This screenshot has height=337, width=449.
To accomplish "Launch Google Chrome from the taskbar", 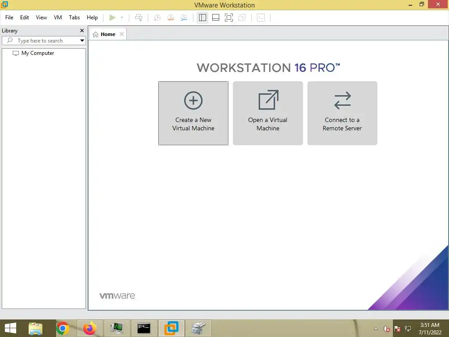I will point(63,328).
